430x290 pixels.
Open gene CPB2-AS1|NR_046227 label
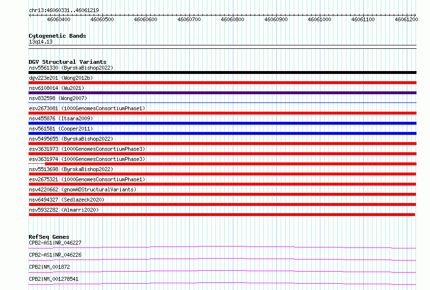coord(55,243)
